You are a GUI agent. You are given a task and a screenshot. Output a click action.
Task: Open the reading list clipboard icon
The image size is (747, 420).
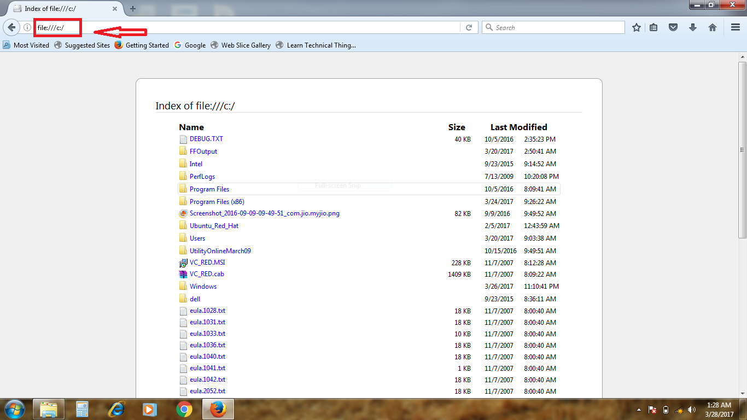[653, 27]
